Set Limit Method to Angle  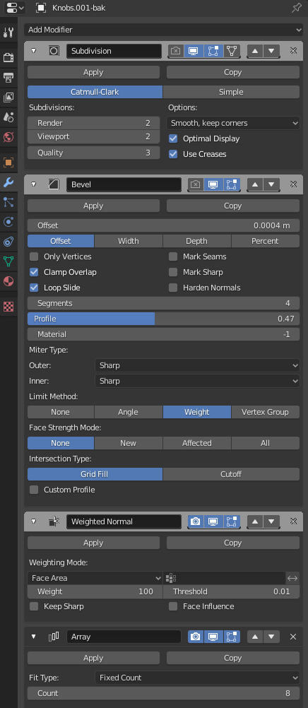[129, 412]
